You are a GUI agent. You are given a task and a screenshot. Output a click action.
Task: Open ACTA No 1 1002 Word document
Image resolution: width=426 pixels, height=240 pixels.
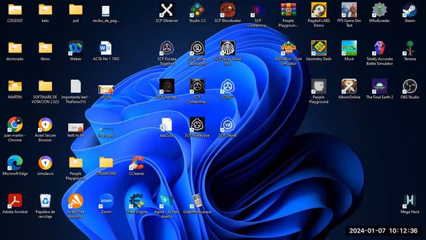pos(106,48)
